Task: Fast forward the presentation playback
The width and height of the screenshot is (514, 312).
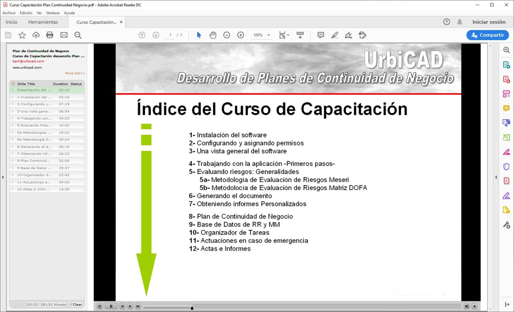Action: [138, 306]
